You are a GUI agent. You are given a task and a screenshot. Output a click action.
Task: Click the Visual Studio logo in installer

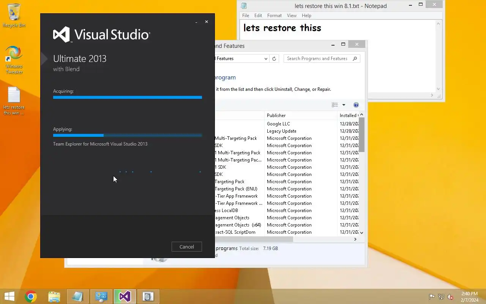[x=101, y=35]
